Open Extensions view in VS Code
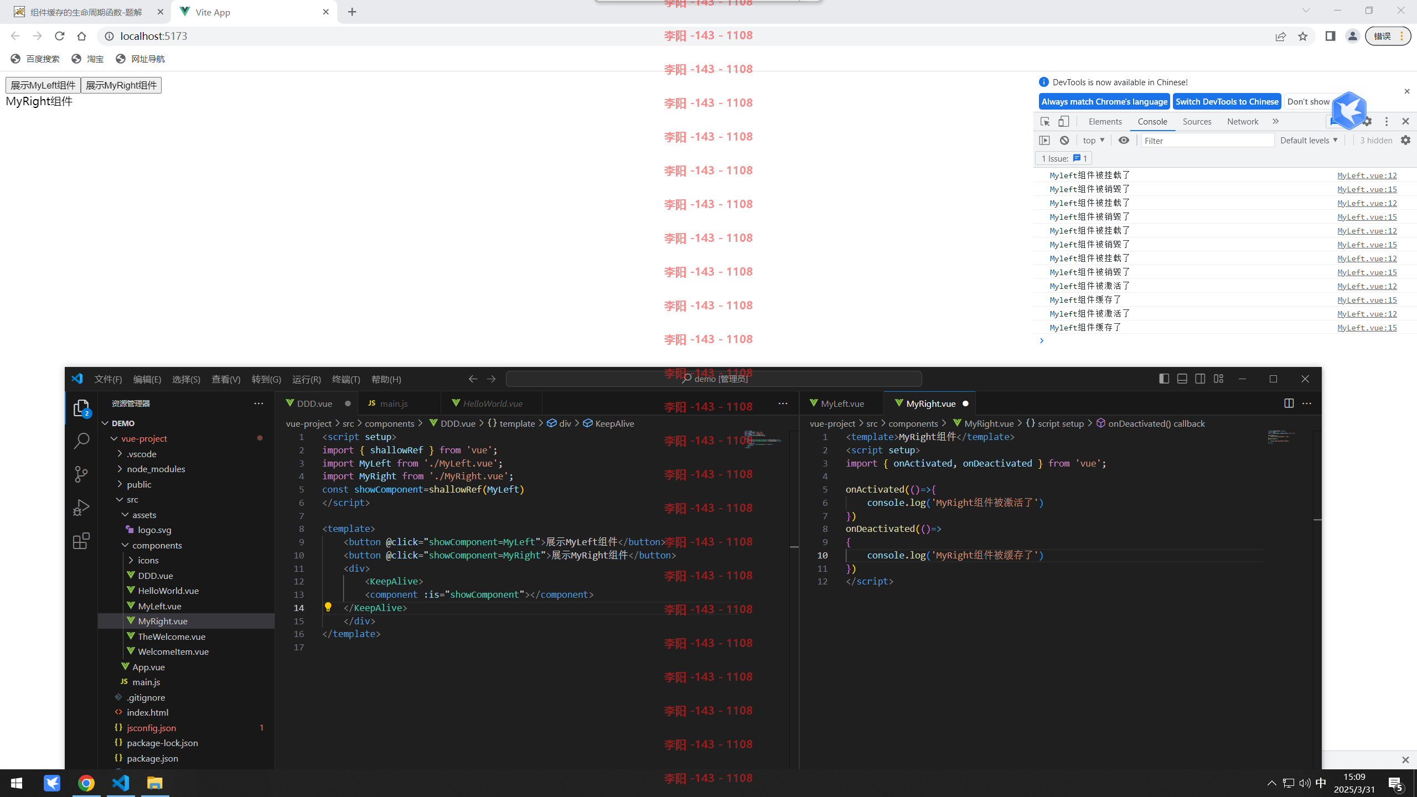 81,541
